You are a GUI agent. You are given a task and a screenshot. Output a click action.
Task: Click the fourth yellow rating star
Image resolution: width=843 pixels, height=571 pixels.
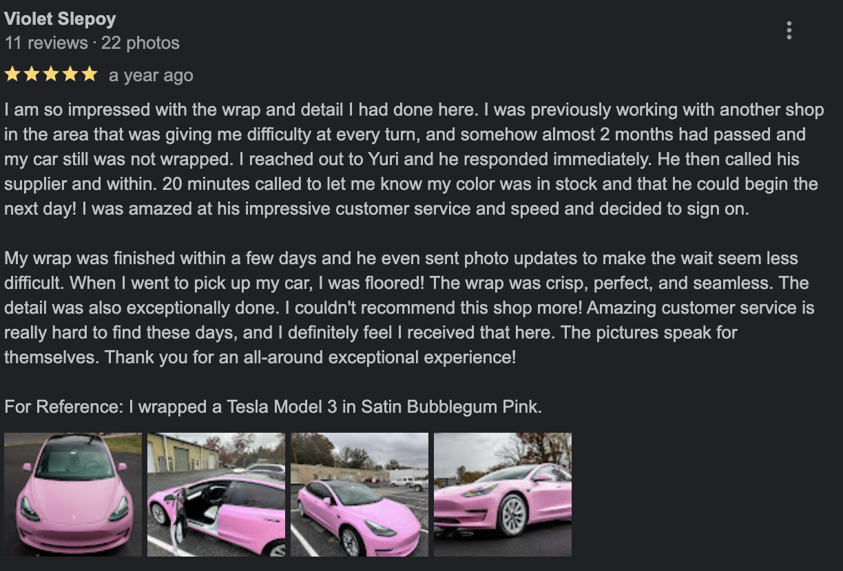(70, 74)
